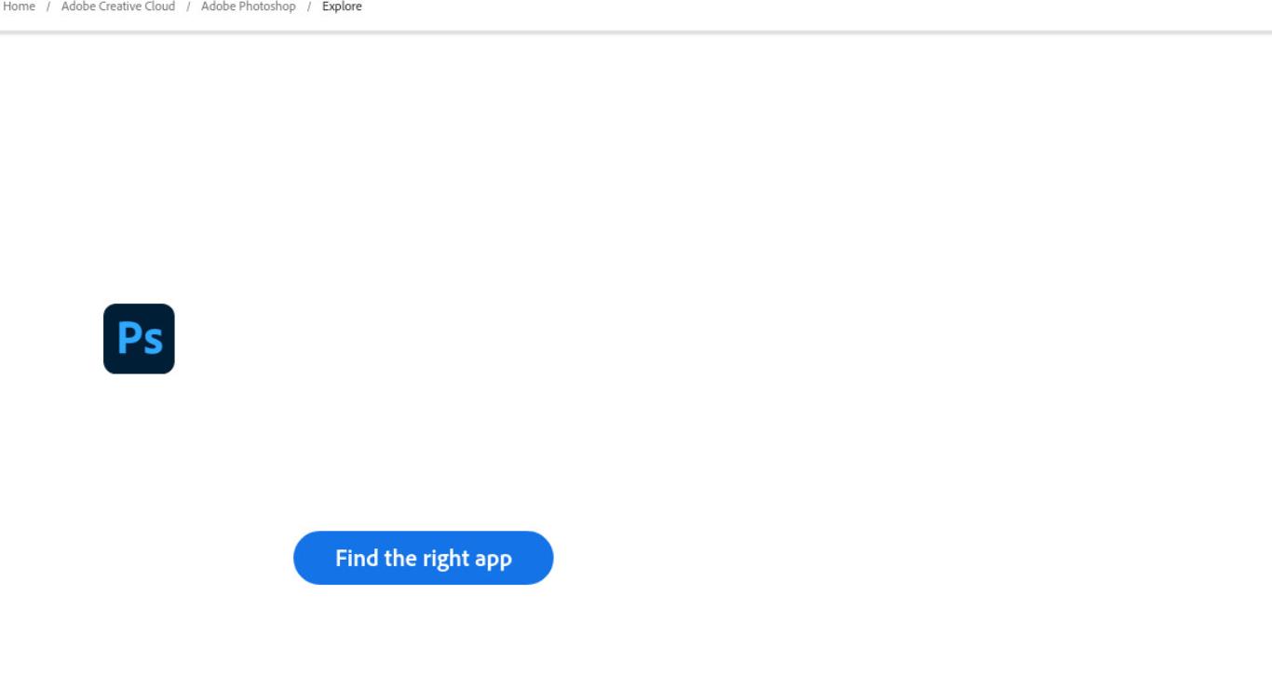Image resolution: width=1272 pixels, height=690 pixels.
Task: Navigate to Adobe Photoshop breadcrumb link
Action: [249, 7]
